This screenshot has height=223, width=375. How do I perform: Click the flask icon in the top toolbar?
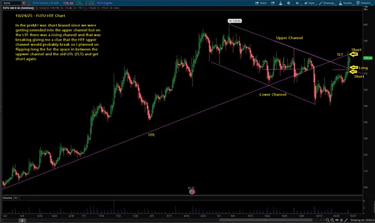[x=281, y=3]
